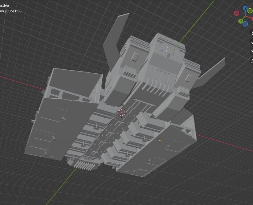Viewport: 253px width, 205px height.
Task: Click the green Y axis on navigation gizmo
Action: pos(241,21)
